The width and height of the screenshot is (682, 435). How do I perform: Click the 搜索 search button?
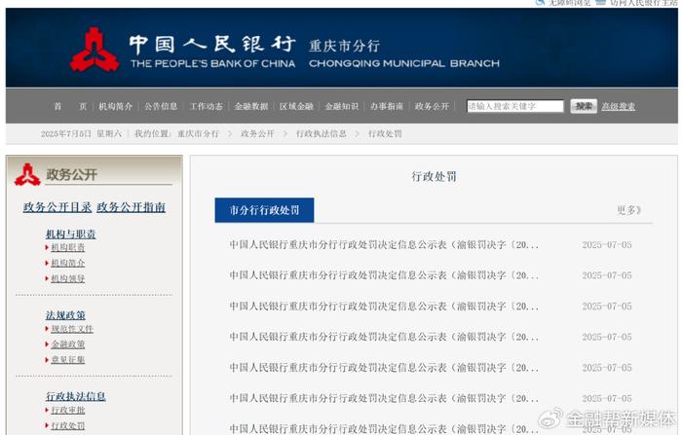coord(584,106)
